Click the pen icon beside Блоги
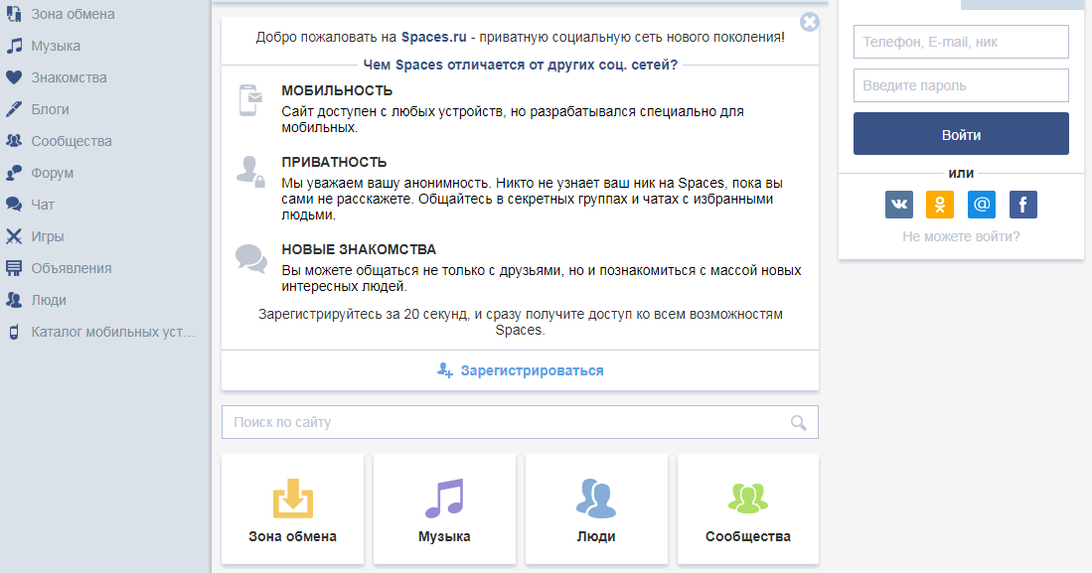This screenshot has width=1092, height=573. 14,109
